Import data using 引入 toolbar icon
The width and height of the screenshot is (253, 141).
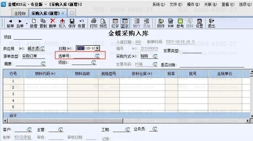(x=62, y=23)
